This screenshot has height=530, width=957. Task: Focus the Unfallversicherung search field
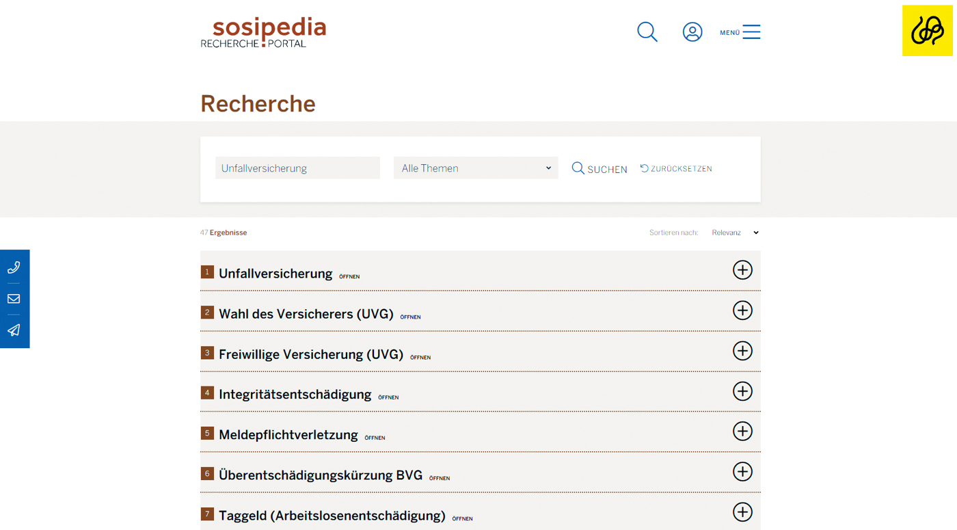tap(297, 168)
